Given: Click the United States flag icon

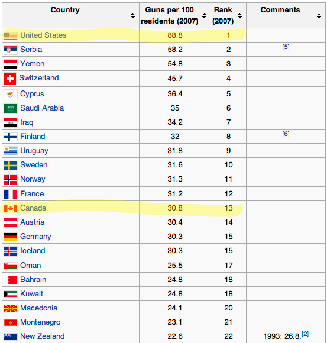Looking at the screenshot, I should click(11, 35).
